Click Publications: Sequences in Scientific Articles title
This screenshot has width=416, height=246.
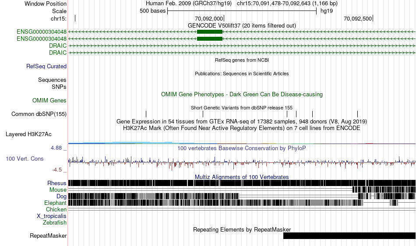coord(242,74)
